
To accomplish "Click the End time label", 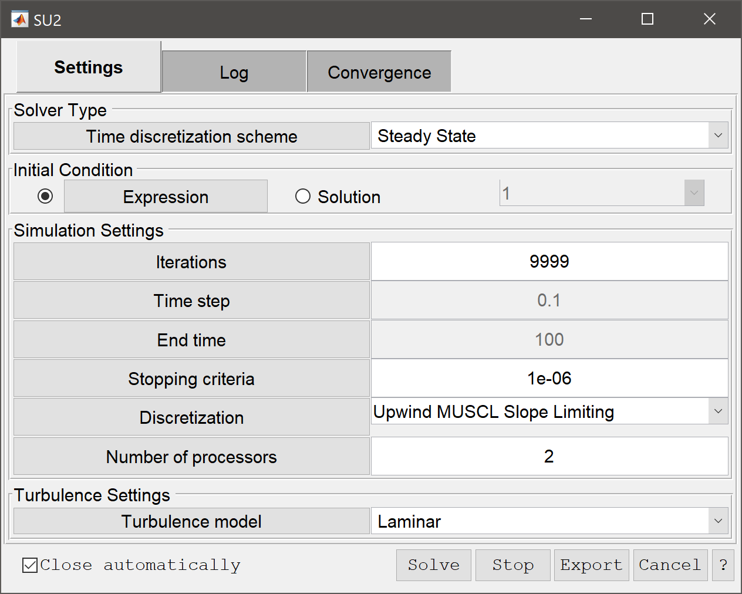I will tap(191, 340).
